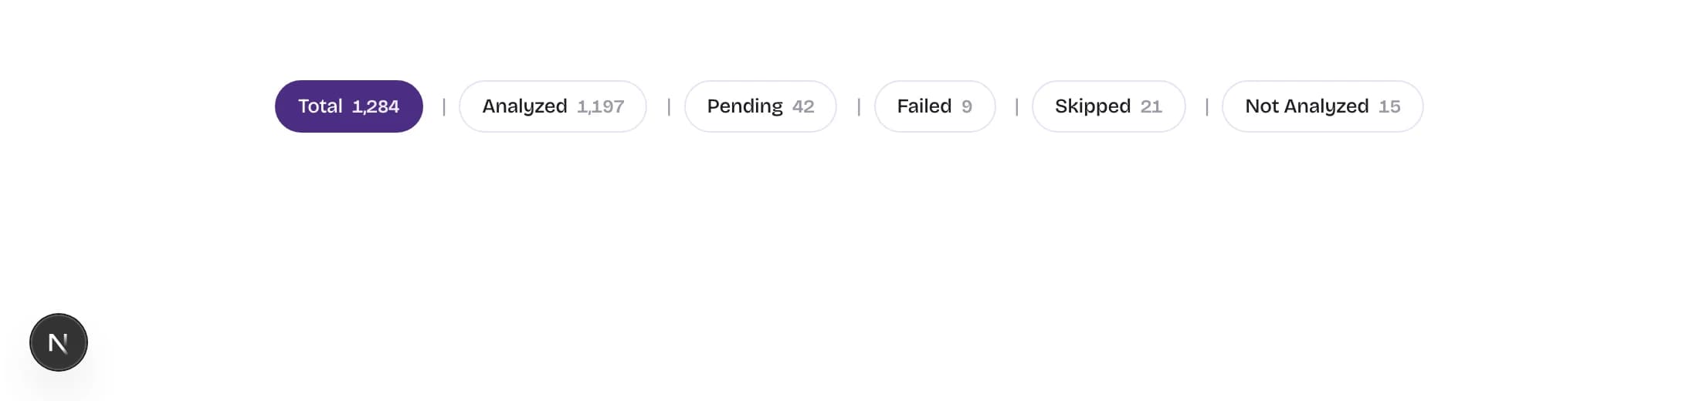
Task: Click divider between Pending and Failed
Action: point(859,106)
